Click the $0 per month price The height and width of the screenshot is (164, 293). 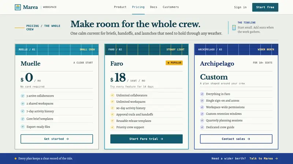(x=31, y=78)
